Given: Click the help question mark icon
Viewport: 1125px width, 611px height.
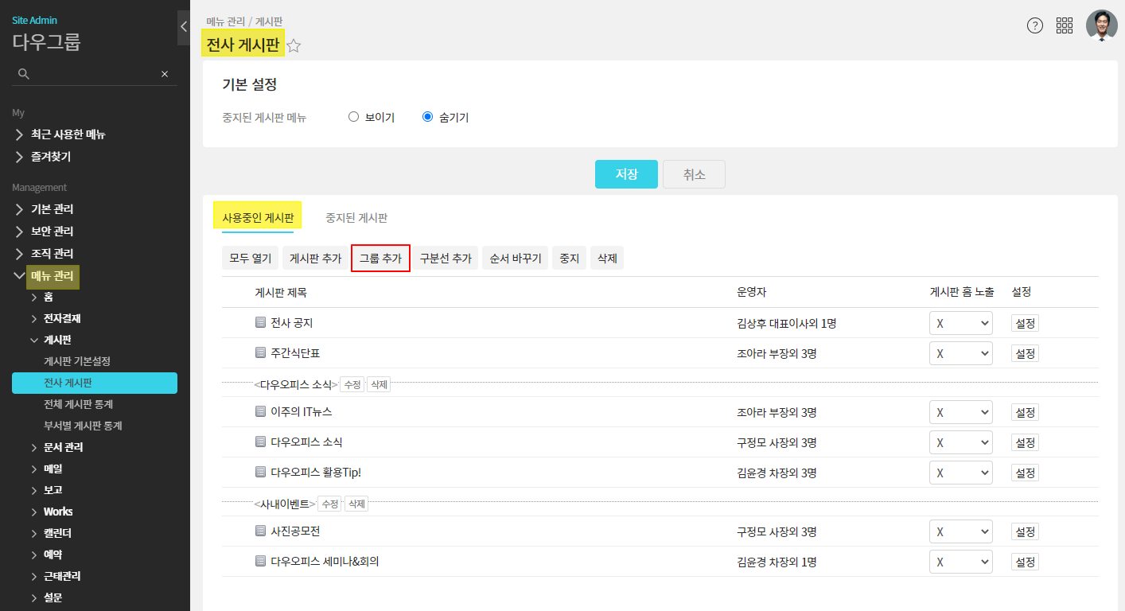Looking at the screenshot, I should point(1034,25).
